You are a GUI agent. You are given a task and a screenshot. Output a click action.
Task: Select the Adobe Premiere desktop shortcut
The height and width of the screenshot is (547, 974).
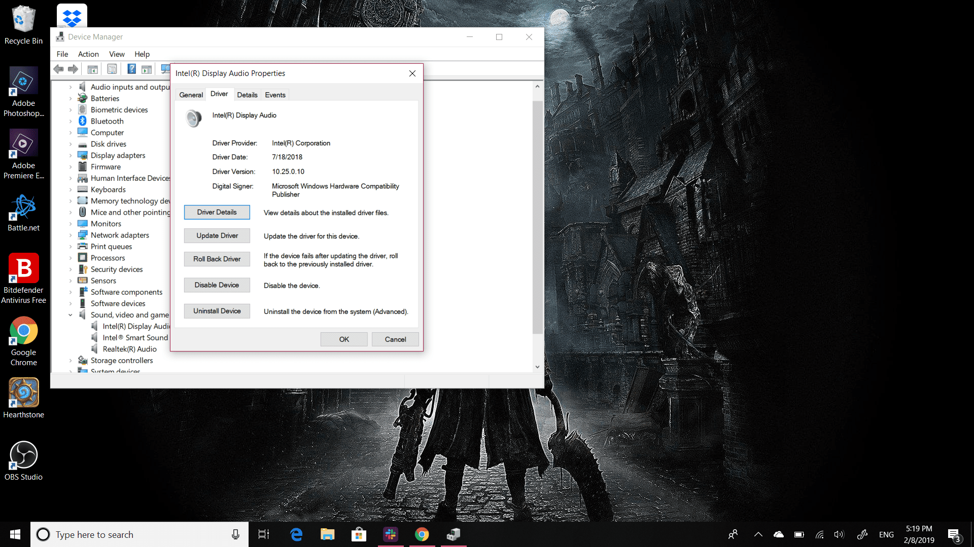23,154
